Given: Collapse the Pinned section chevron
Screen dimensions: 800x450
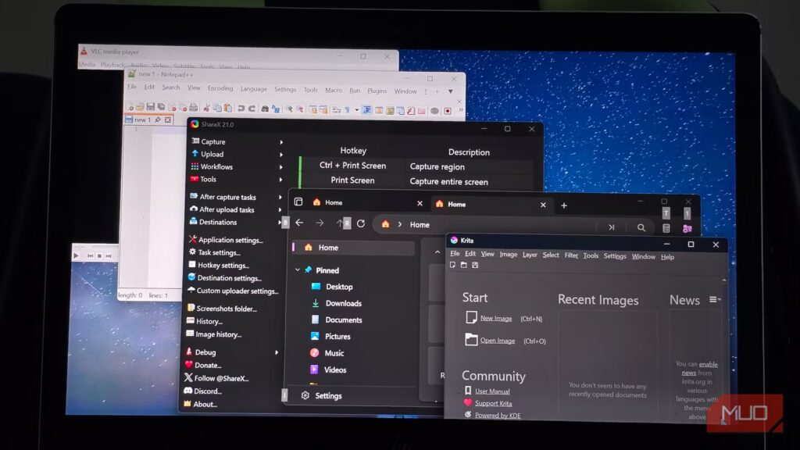Looking at the screenshot, I should (x=298, y=270).
